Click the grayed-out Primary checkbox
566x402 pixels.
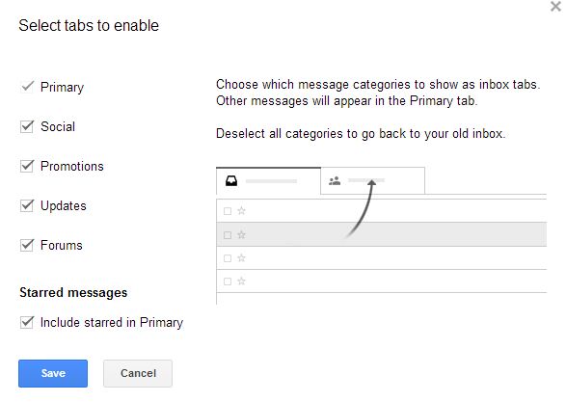pos(27,87)
